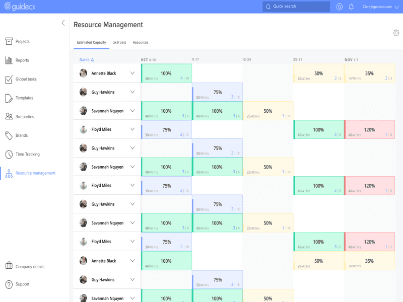Expand the second Savannah Nguyen row
403x302 pixels.
coord(132,167)
